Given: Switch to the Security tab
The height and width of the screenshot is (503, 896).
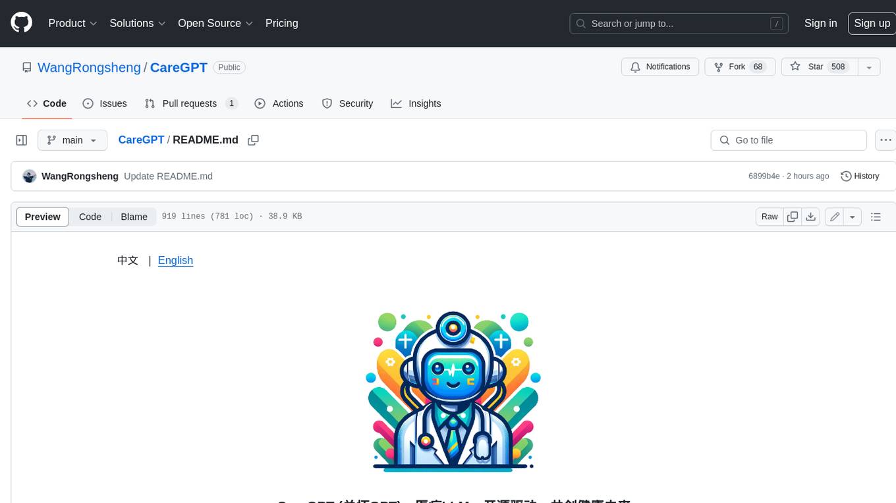Looking at the screenshot, I should pos(347,103).
